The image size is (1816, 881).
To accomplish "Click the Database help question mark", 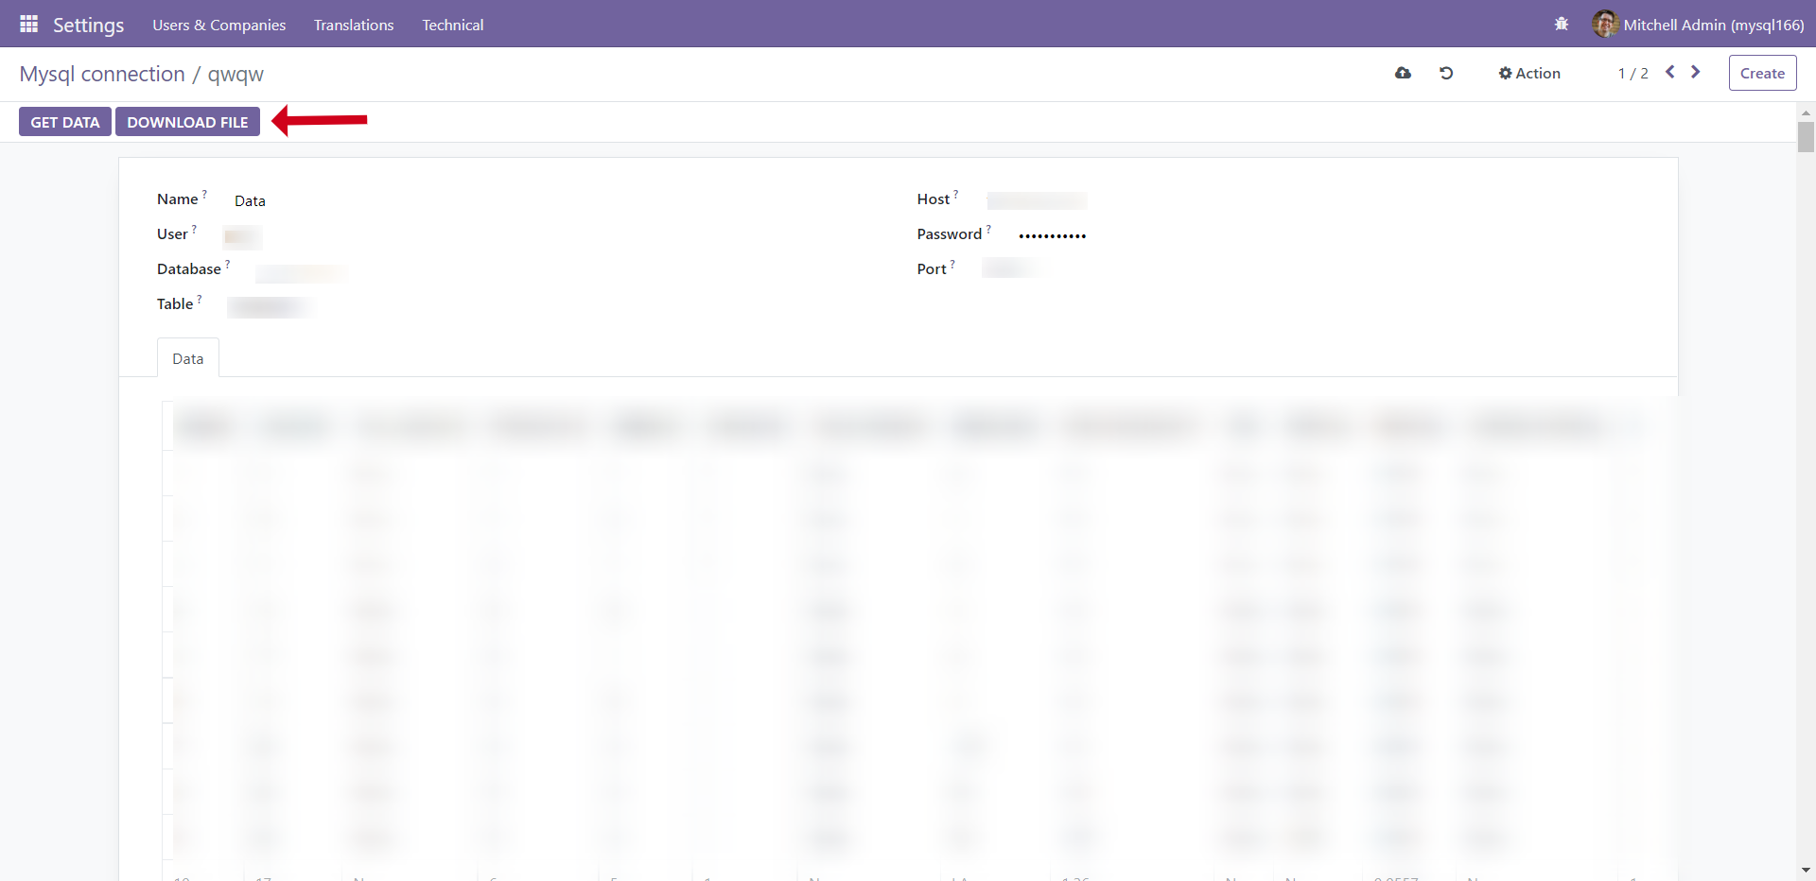I will [227, 265].
